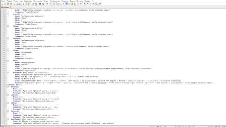
Task: Open the Вид menu
Action: [21, 1]
